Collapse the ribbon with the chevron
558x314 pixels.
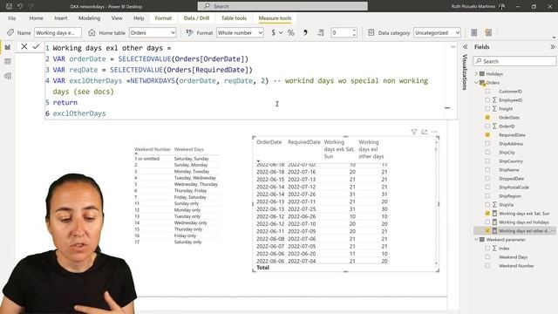(x=554, y=37)
